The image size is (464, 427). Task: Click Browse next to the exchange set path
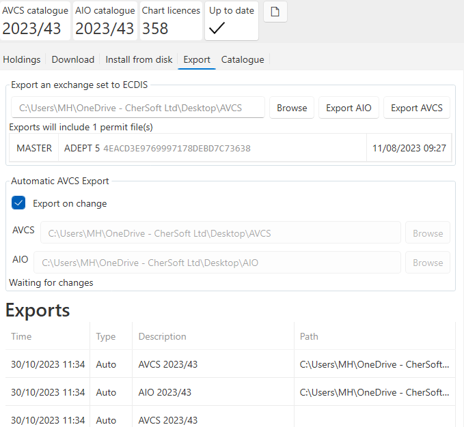click(x=292, y=108)
